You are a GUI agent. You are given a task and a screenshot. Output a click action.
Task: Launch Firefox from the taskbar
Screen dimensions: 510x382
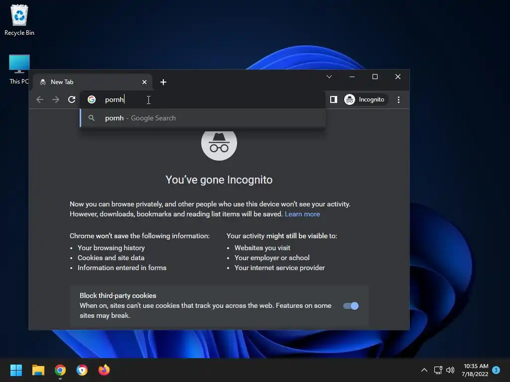(104, 370)
